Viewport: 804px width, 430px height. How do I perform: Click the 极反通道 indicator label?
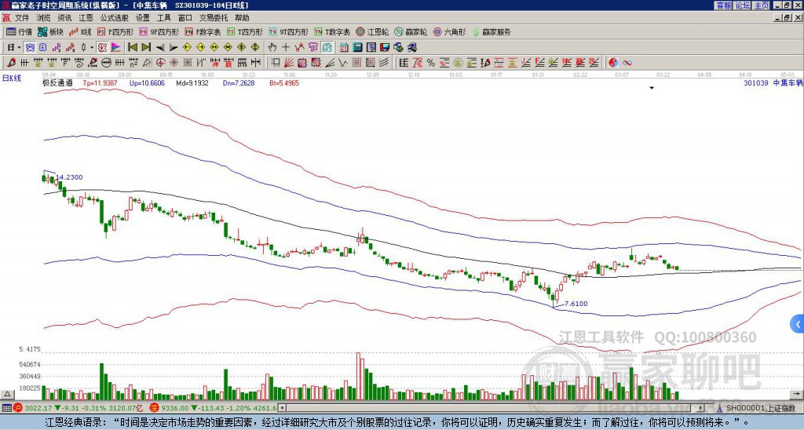pos(57,82)
